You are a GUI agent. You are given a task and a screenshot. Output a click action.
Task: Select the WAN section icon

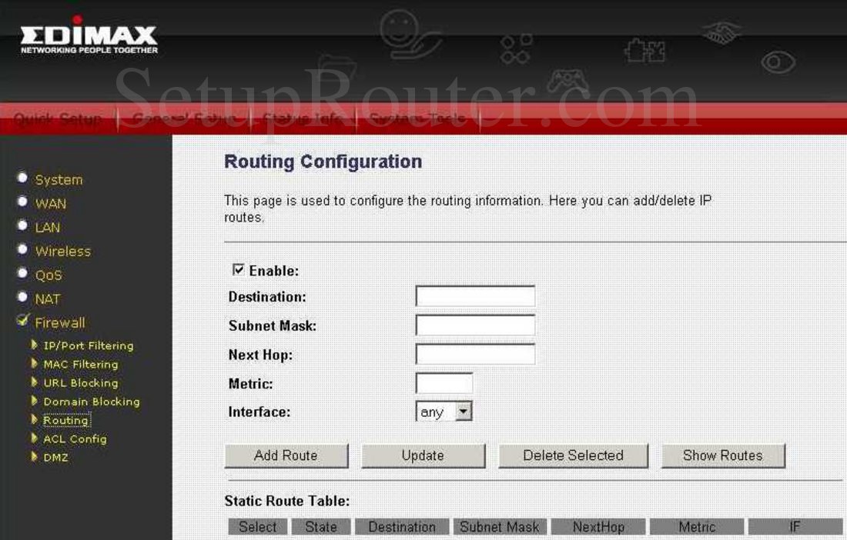point(23,200)
